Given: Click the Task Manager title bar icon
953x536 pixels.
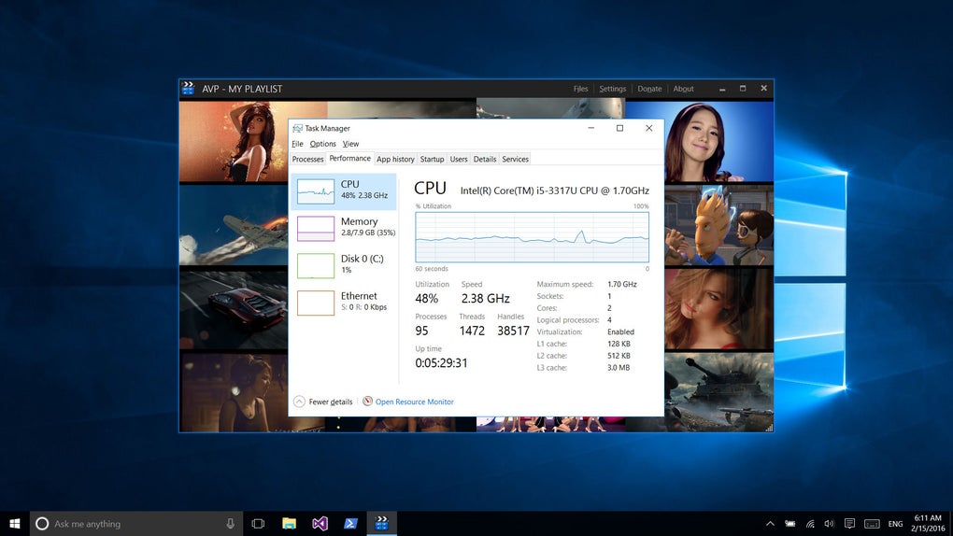Looking at the screenshot, I should (297, 128).
